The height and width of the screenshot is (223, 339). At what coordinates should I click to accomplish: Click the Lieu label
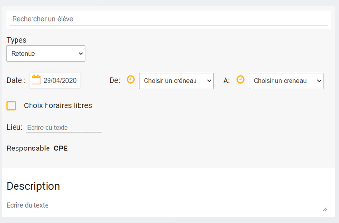(x=15, y=127)
